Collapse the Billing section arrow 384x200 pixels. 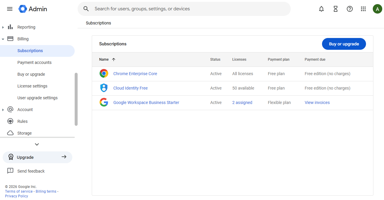click(x=3, y=39)
